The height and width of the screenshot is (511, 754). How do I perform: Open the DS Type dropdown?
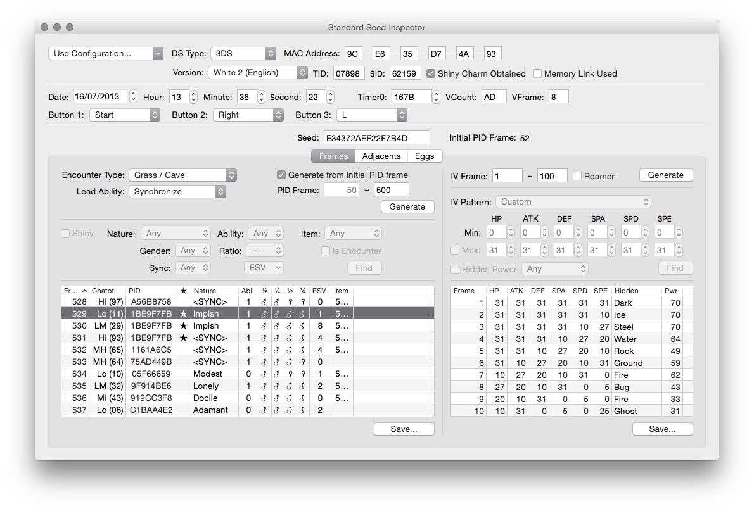[x=243, y=53]
